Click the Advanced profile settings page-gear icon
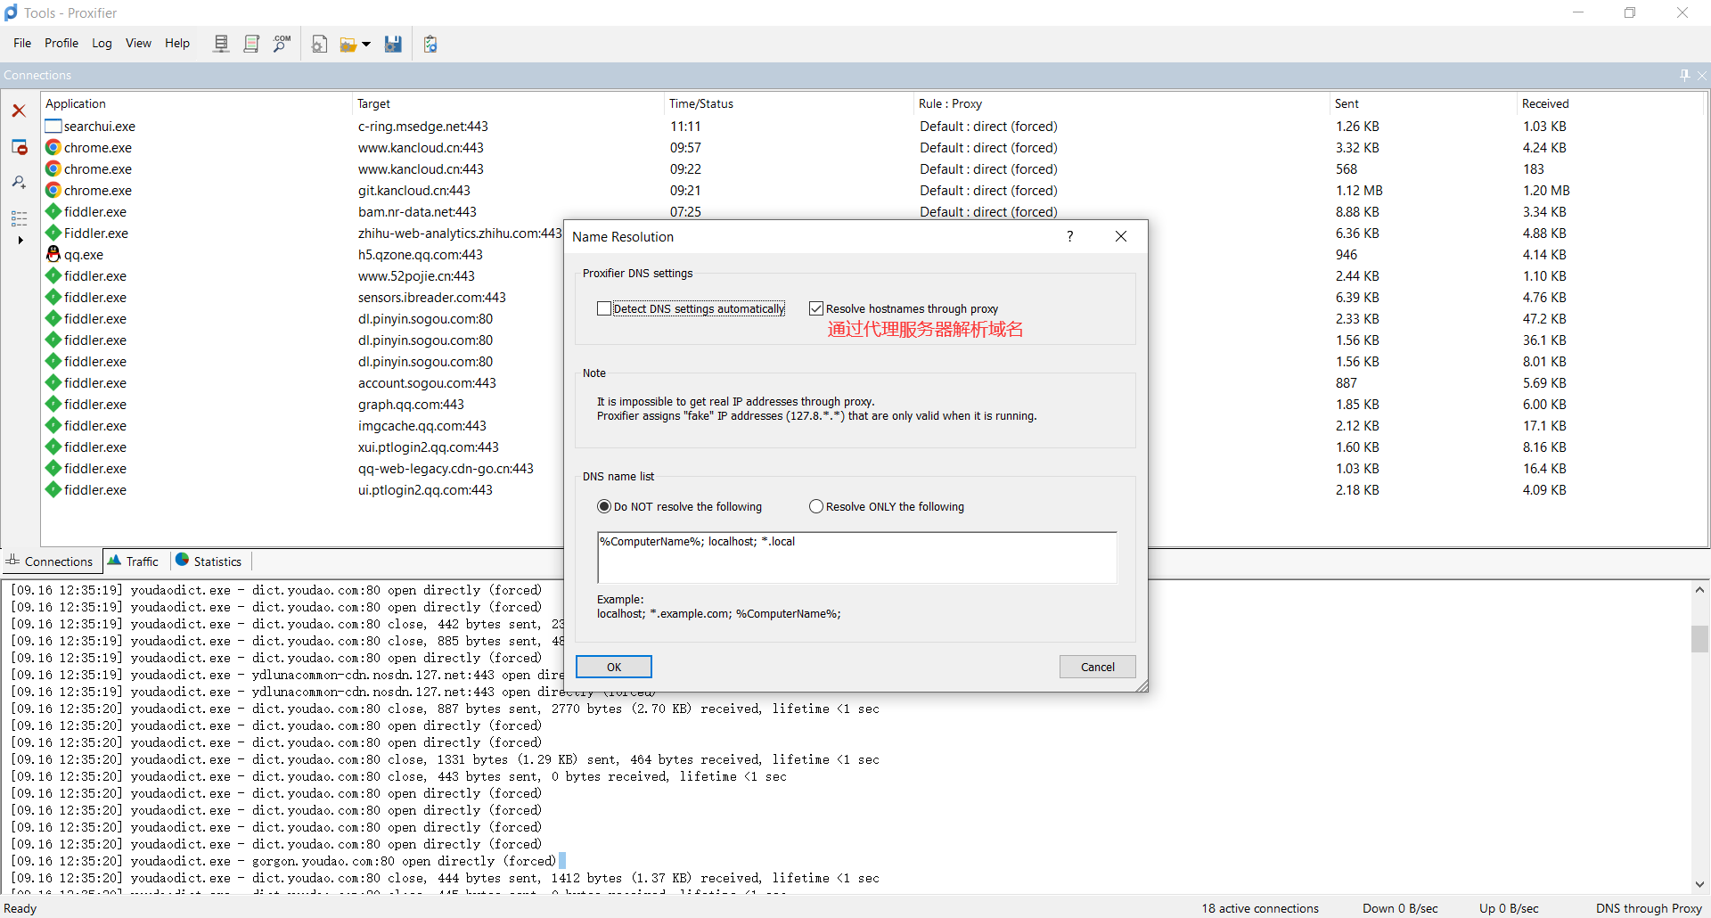This screenshot has height=918, width=1711. click(x=319, y=44)
